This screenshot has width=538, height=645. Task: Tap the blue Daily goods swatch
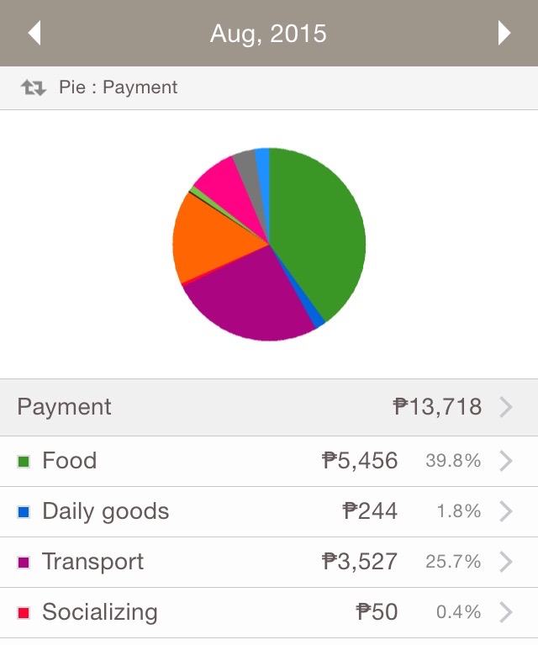(24, 512)
